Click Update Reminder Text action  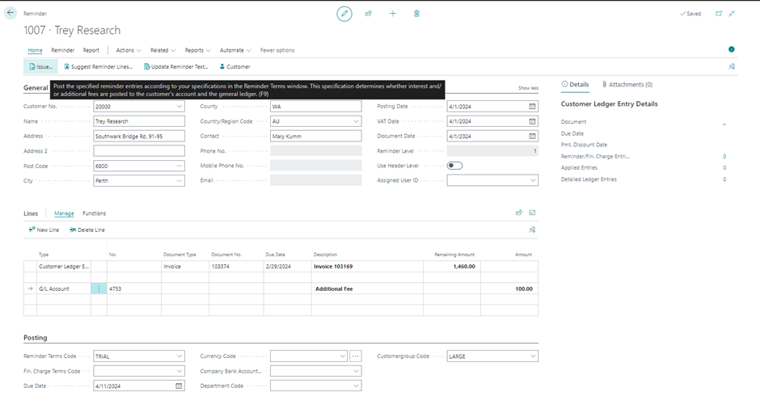point(176,67)
